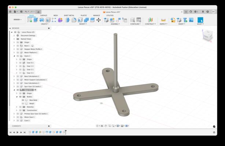Switch to the Surface tab
The height and width of the screenshot is (146, 225).
44,15
